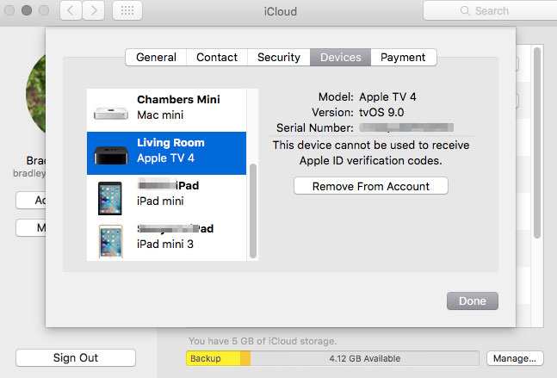
Task: Remove Living Room device from account
Action: (x=371, y=186)
